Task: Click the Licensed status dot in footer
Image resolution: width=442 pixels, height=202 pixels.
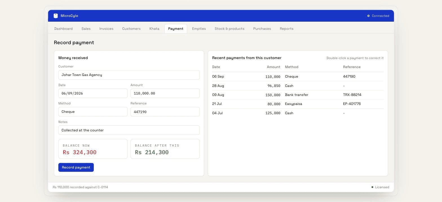Action: pos(372,187)
